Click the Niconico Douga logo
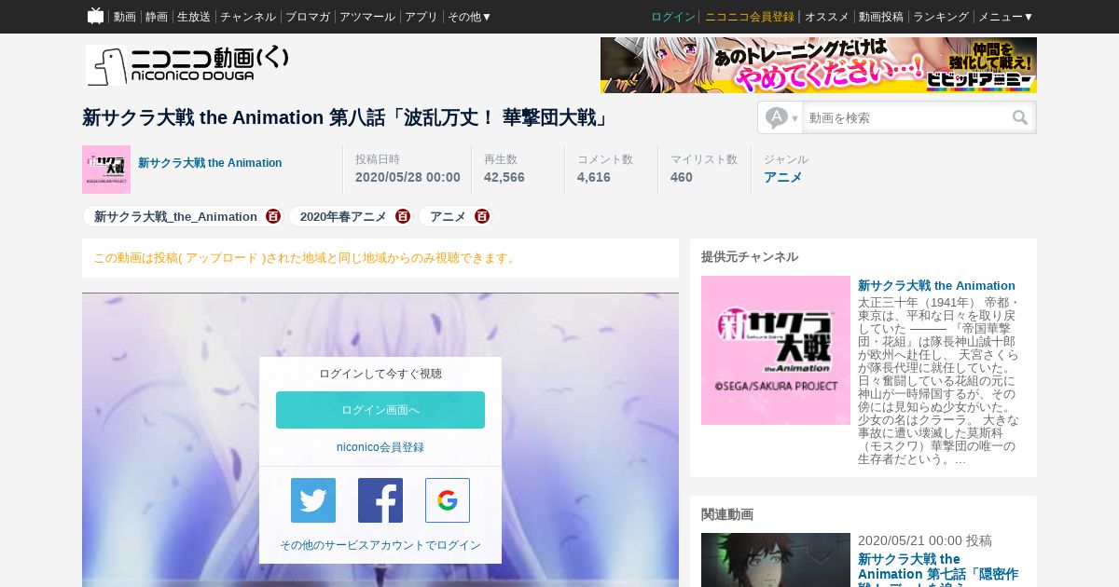The width and height of the screenshot is (1119, 587). click(x=187, y=65)
